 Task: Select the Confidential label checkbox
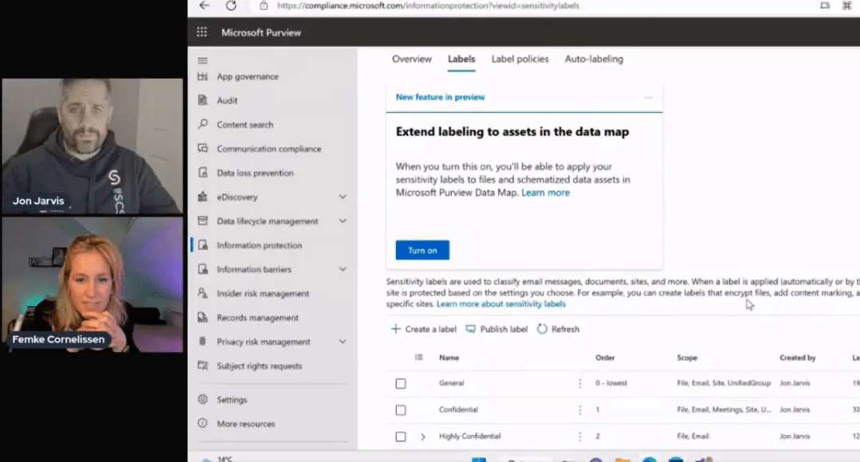pyautogui.click(x=401, y=410)
